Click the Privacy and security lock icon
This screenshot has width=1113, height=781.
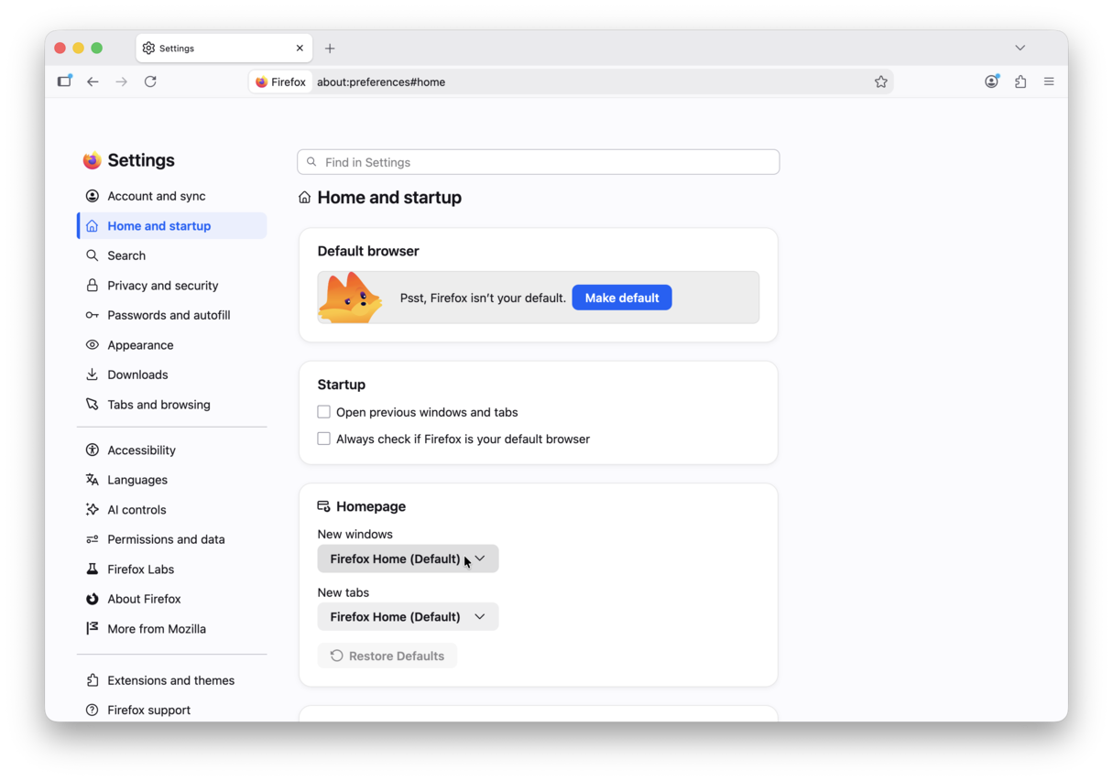click(x=93, y=286)
